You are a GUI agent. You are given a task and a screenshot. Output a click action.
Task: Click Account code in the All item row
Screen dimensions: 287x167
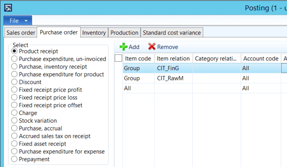pyautogui.click(x=261, y=88)
